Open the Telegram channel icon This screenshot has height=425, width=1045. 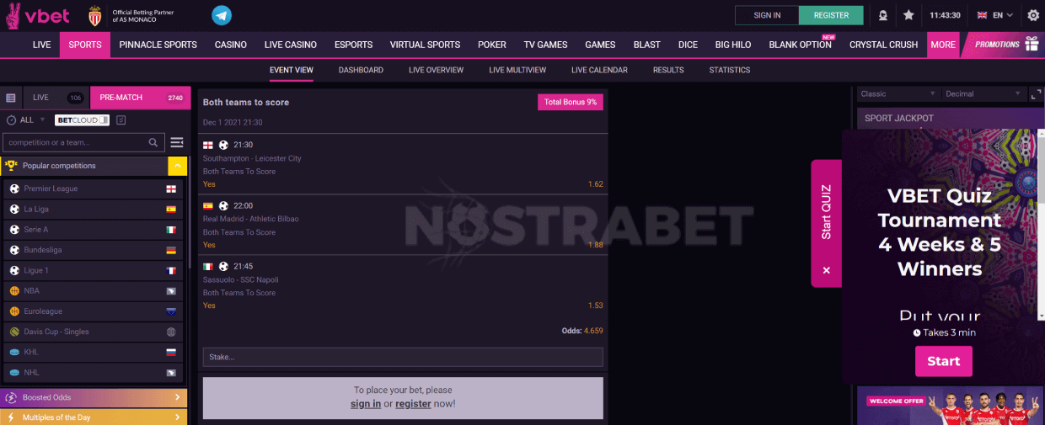tap(222, 15)
